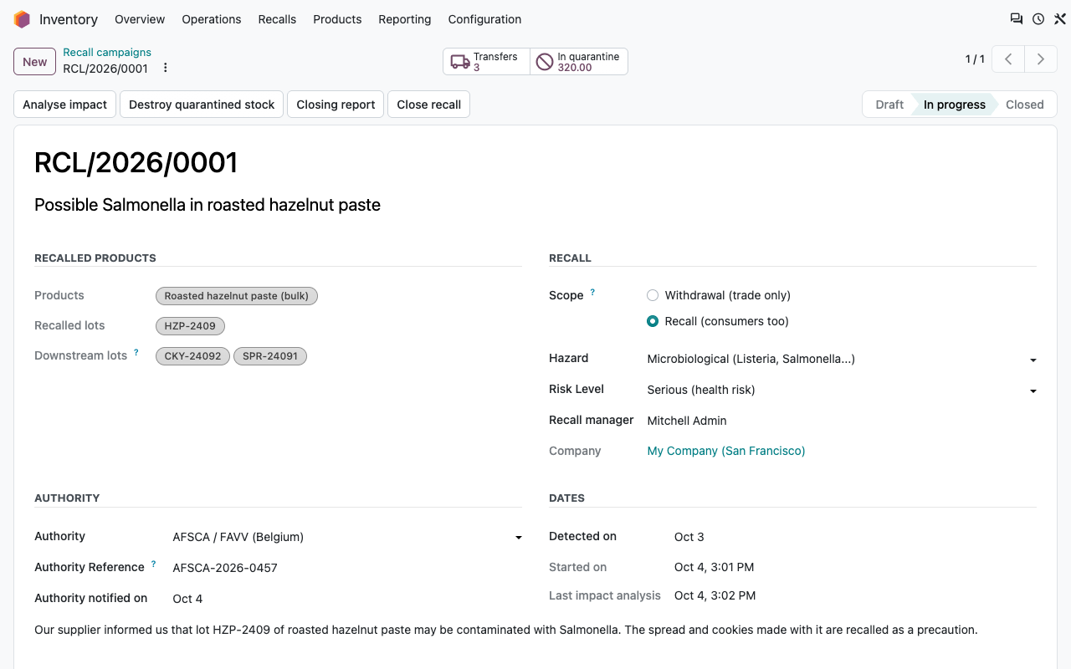Open the Overview menu

pyautogui.click(x=140, y=19)
